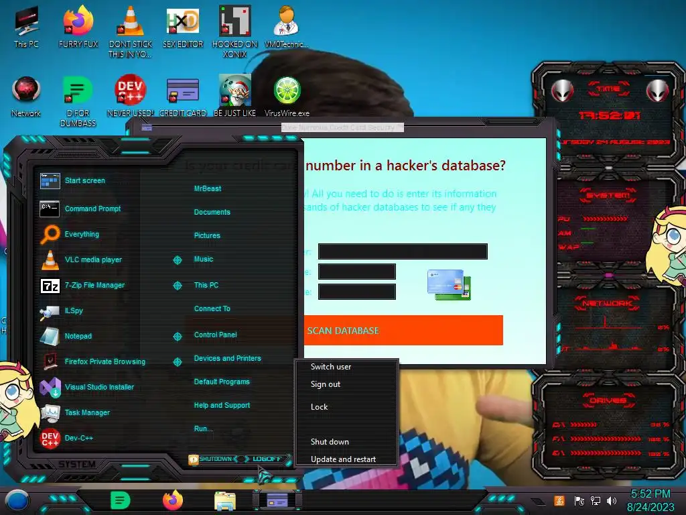Expand the Devices and Printers submenu arrow

(177, 361)
